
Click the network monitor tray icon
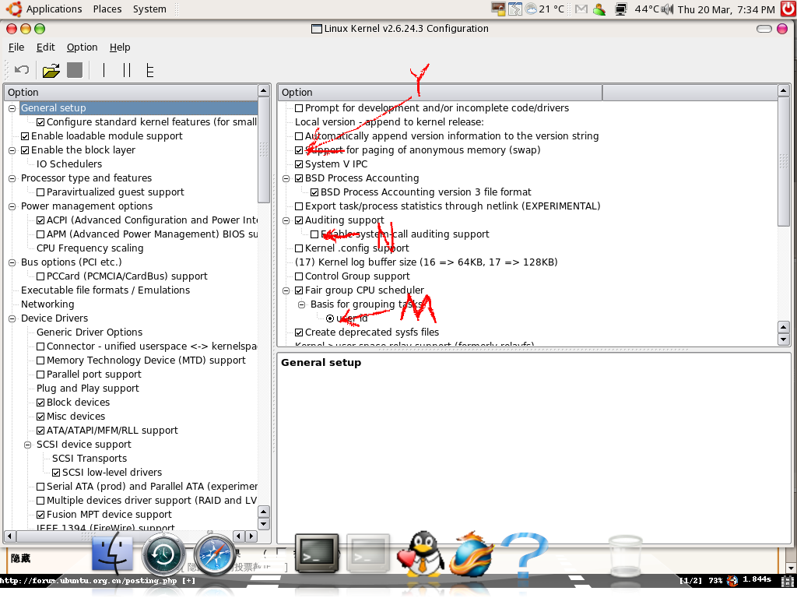[620, 9]
